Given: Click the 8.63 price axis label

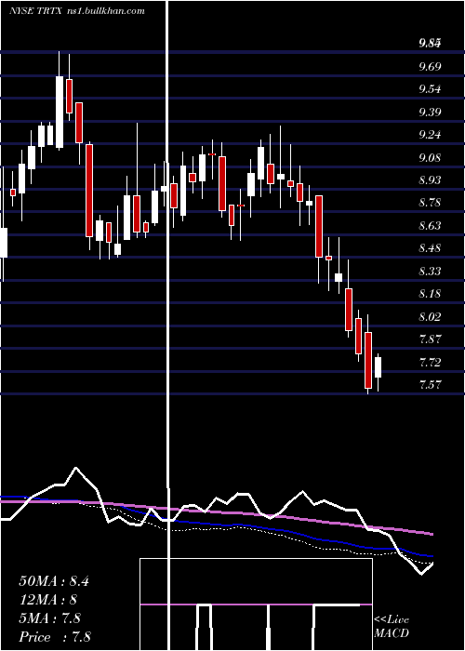Looking at the screenshot, I should coord(431,226).
